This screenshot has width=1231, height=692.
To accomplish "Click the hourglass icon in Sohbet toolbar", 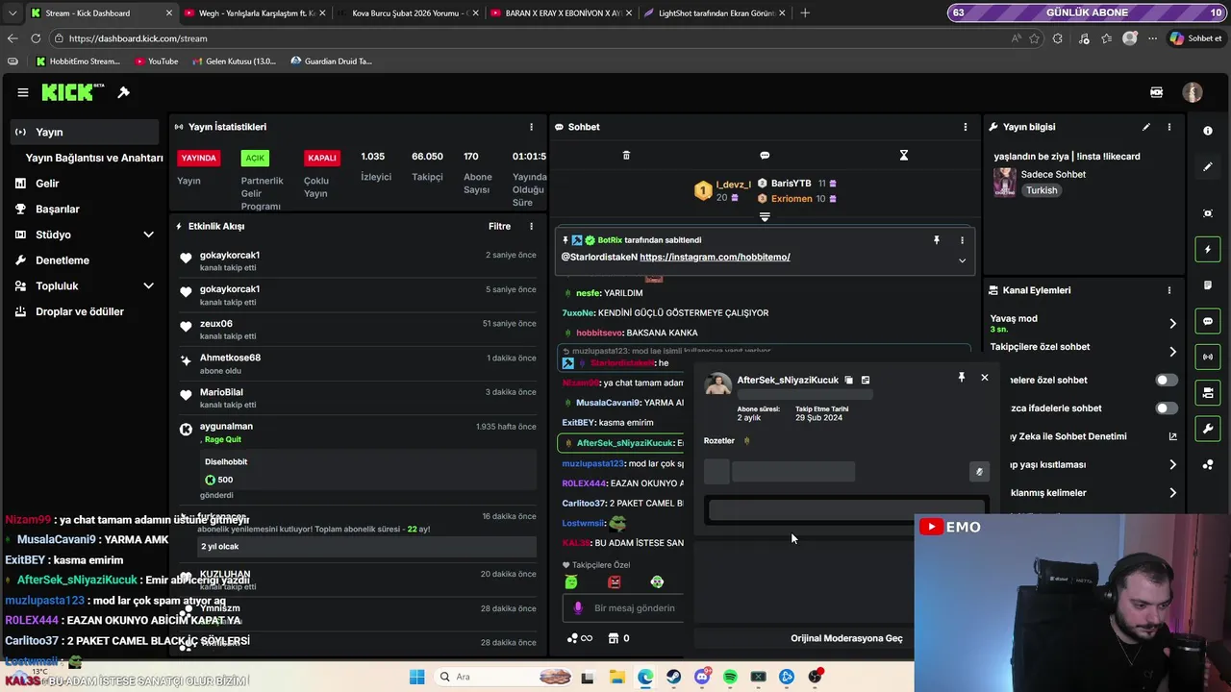I will [x=903, y=155].
